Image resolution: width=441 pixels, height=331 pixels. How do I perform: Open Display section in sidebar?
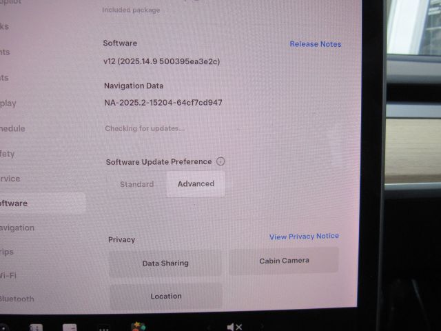tap(8, 103)
